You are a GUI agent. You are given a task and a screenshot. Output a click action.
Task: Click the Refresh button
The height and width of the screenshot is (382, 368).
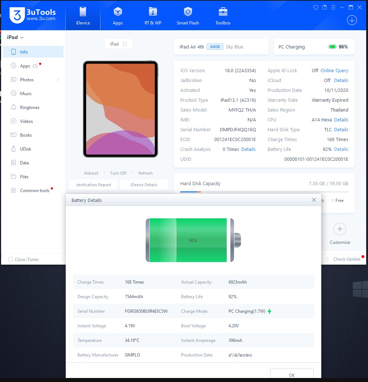(x=145, y=173)
